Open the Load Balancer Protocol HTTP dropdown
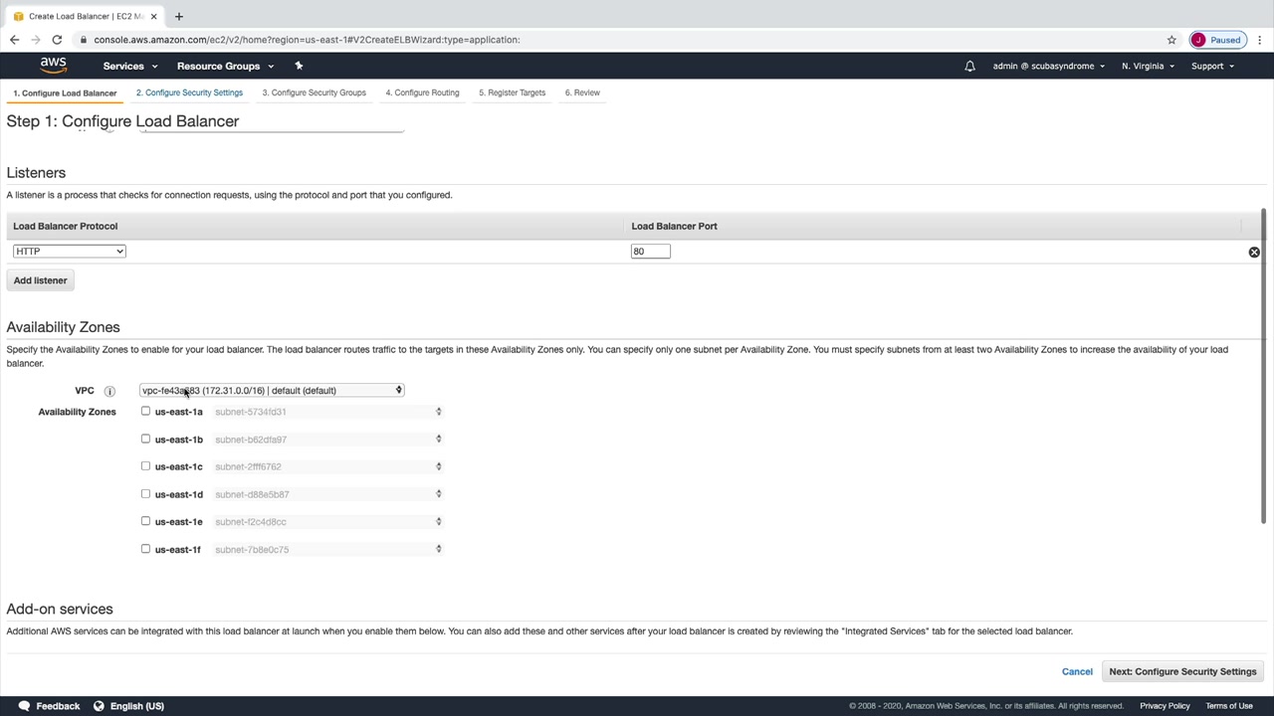The height and width of the screenshot is (716, 1274). [x=69, y=252]
